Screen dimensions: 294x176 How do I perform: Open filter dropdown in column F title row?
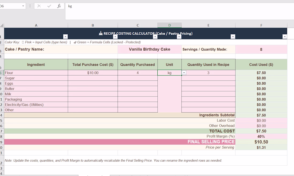coord(285,37)
